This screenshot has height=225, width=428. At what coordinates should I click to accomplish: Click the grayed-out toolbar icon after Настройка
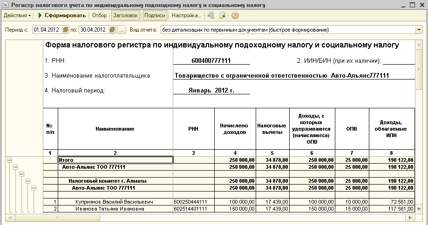211,15
